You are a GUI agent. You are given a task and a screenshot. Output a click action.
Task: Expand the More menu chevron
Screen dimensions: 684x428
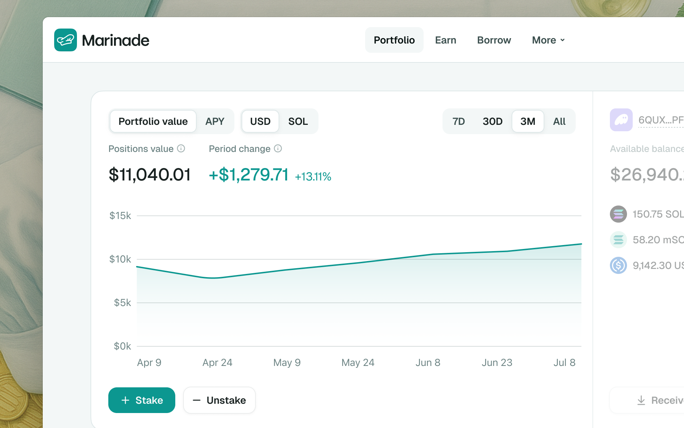563,40
